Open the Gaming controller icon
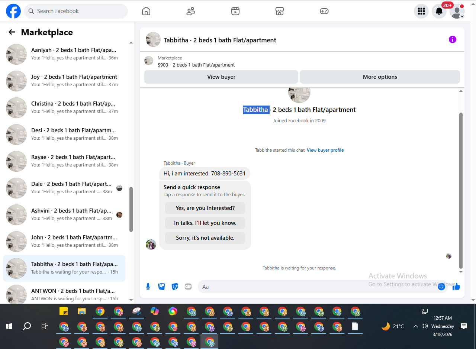The width and height of the screenshot is (476, 349). tap(324, 11)
